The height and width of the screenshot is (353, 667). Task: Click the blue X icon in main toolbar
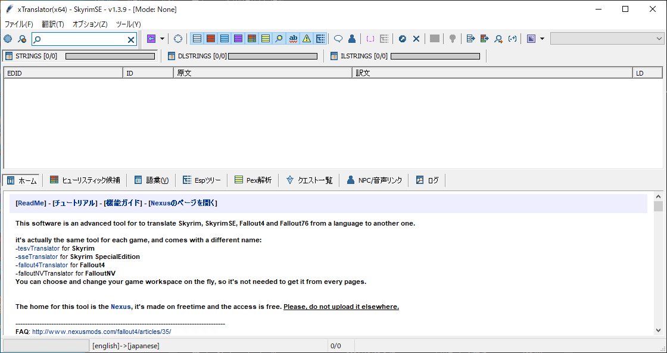click(416, 39)
